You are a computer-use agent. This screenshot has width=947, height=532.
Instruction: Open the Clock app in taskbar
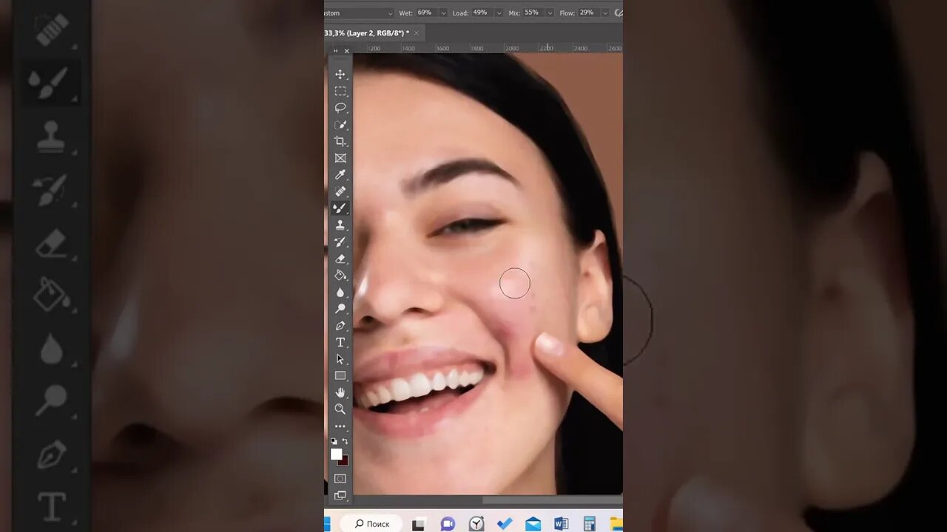(476, 524)
